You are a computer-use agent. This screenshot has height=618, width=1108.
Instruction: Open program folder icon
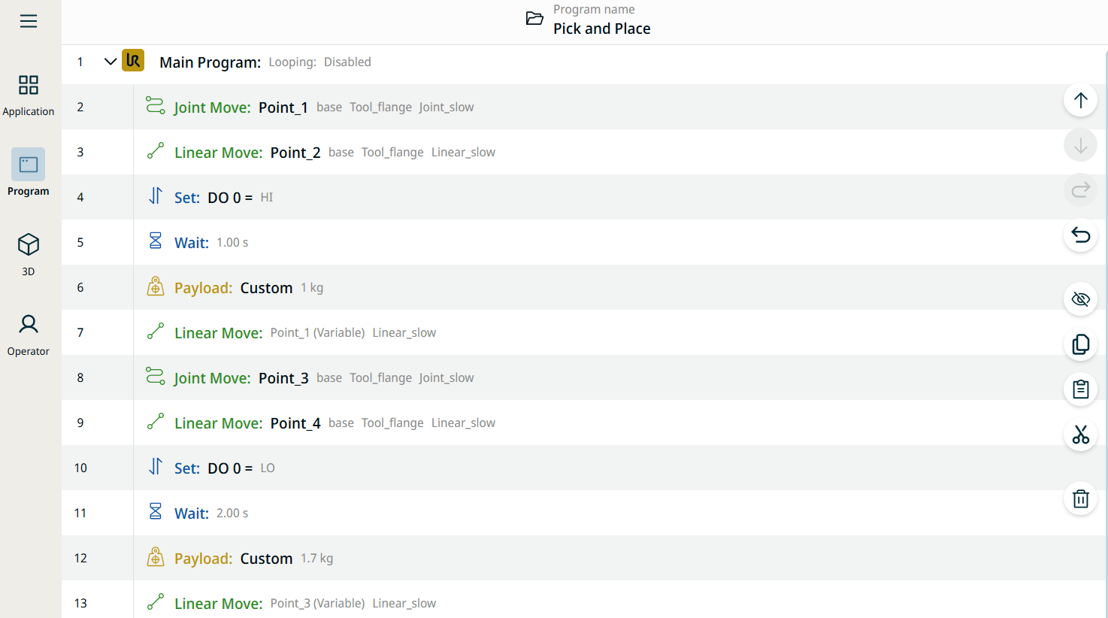[534, 19]
